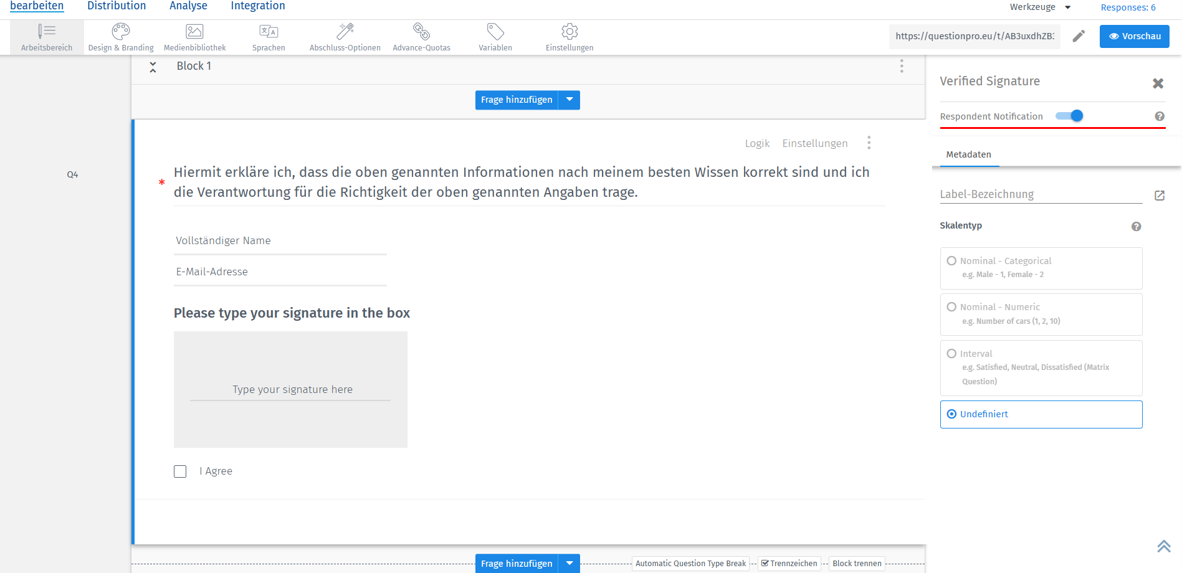The width and height of the screenshot is (1182, 573).
Task: Open survey Einstellungen
Action: point(568,36)
